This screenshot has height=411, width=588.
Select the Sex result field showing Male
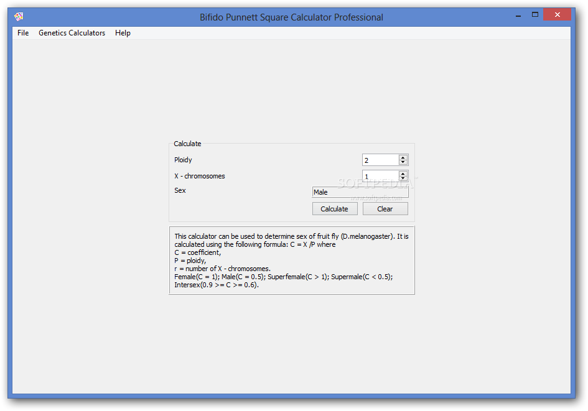coord(360,192)
